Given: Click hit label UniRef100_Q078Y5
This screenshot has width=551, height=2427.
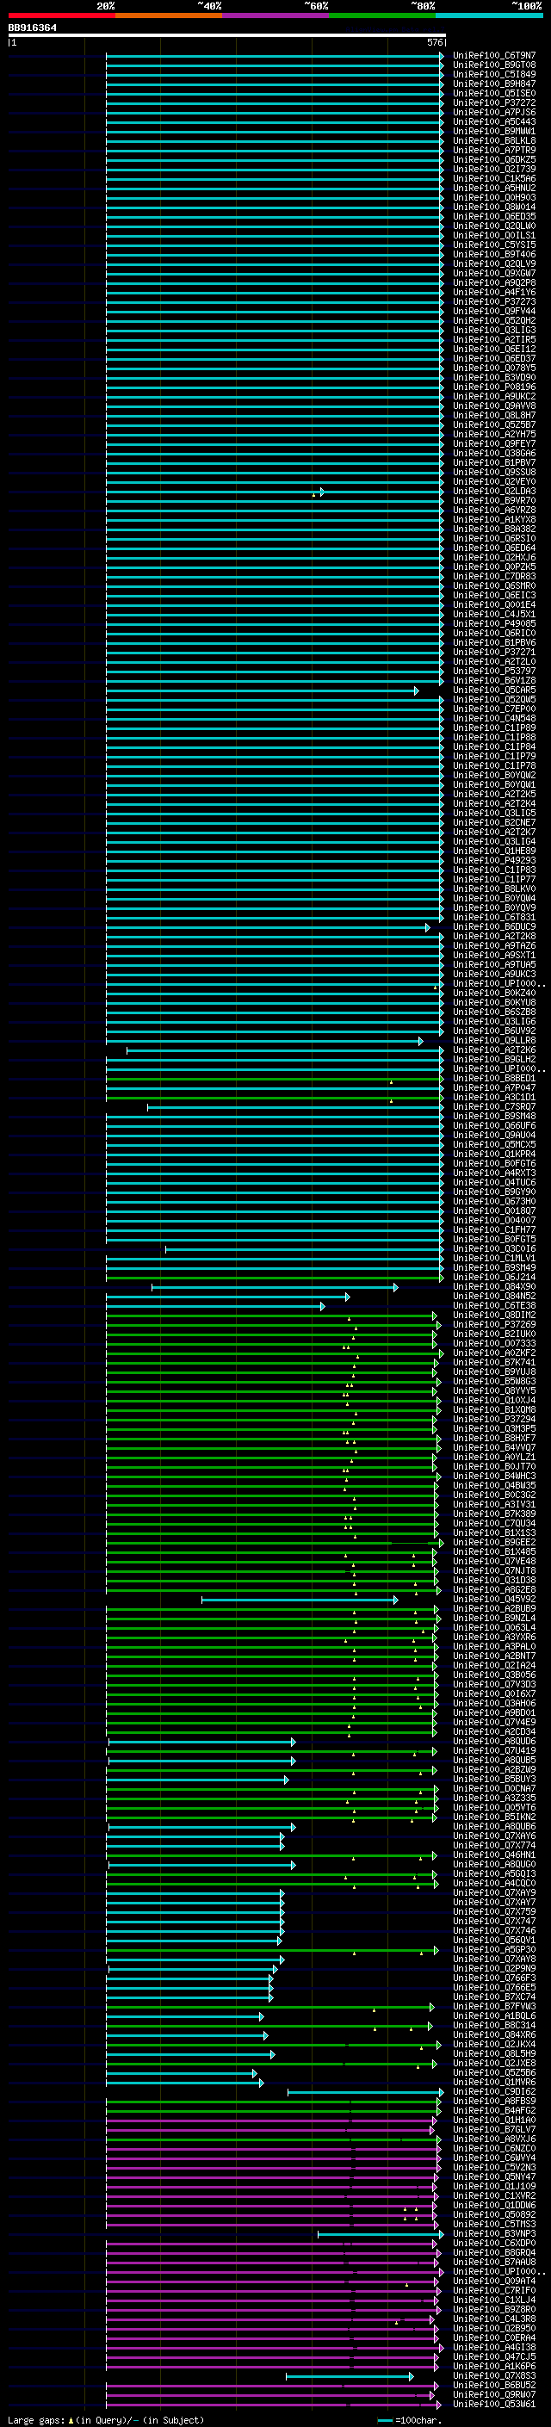Looking at the screenshot, I should (x=494, y=368).
